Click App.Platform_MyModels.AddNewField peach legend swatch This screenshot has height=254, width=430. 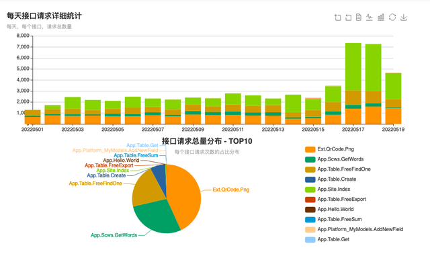tap(310, 230)
